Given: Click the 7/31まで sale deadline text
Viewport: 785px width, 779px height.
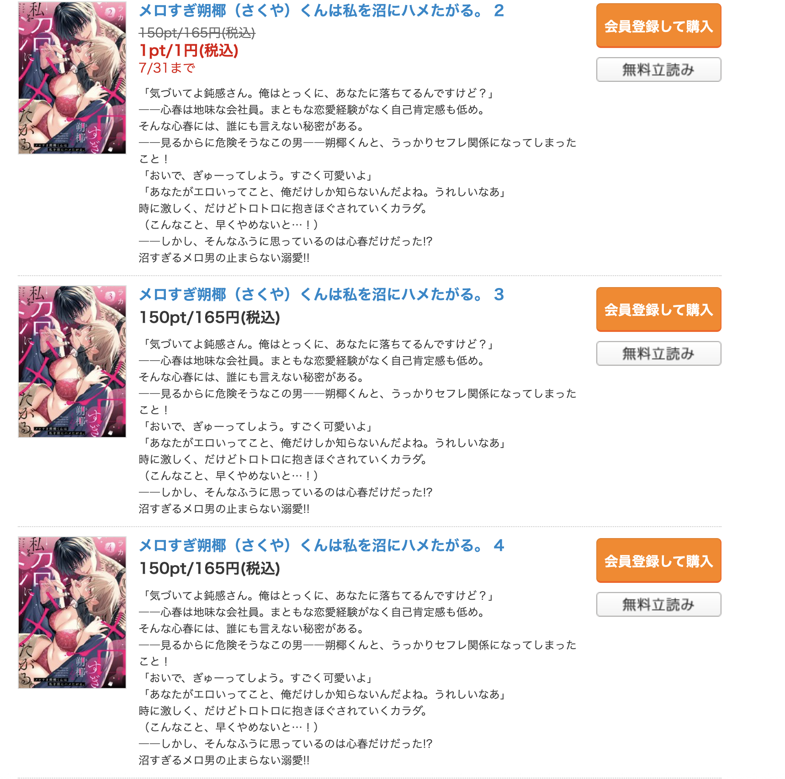Looking at the screenshot, I should tap(167, 68).
